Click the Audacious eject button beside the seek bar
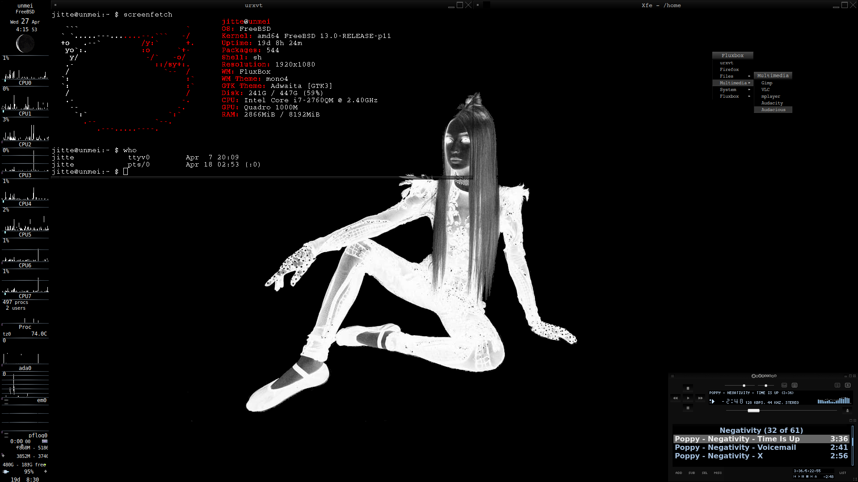 [847, 411]
